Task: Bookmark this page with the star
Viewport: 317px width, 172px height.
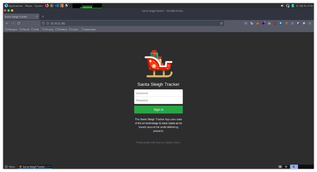Action: pyautogui.click(x=222, y=23)
